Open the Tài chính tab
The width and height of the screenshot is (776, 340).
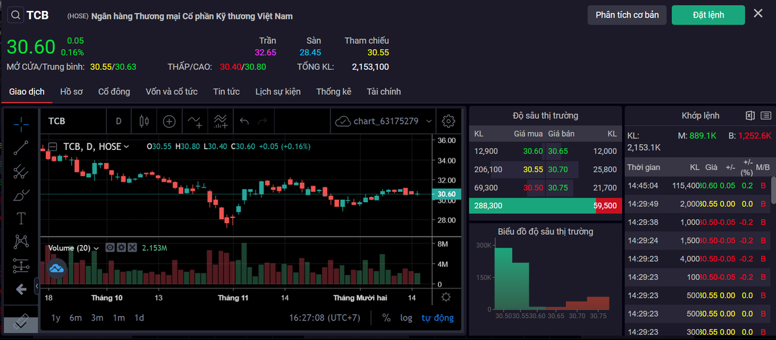point(383,92)
